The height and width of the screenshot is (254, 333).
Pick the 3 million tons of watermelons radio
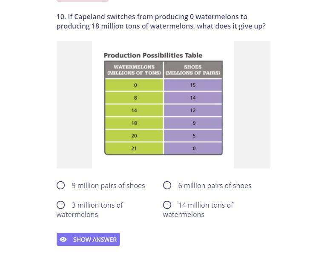(x=61, y=205)
